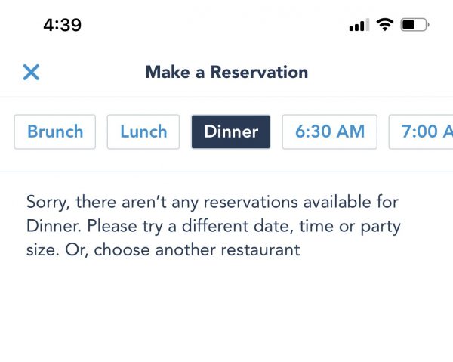Select the highlighted Dinner filter chip
This screenshot has height=362, width=453.
point(231,132)
